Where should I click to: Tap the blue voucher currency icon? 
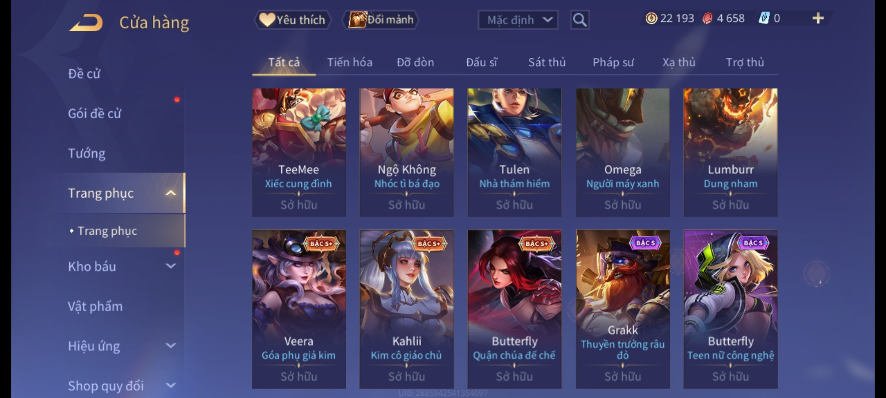(763, 18)
